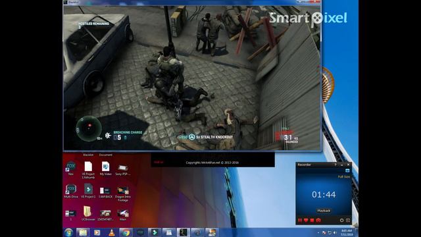Open the VE Project 1 desktop file
This screenshot has width=421, height=237.
point(88,191)
